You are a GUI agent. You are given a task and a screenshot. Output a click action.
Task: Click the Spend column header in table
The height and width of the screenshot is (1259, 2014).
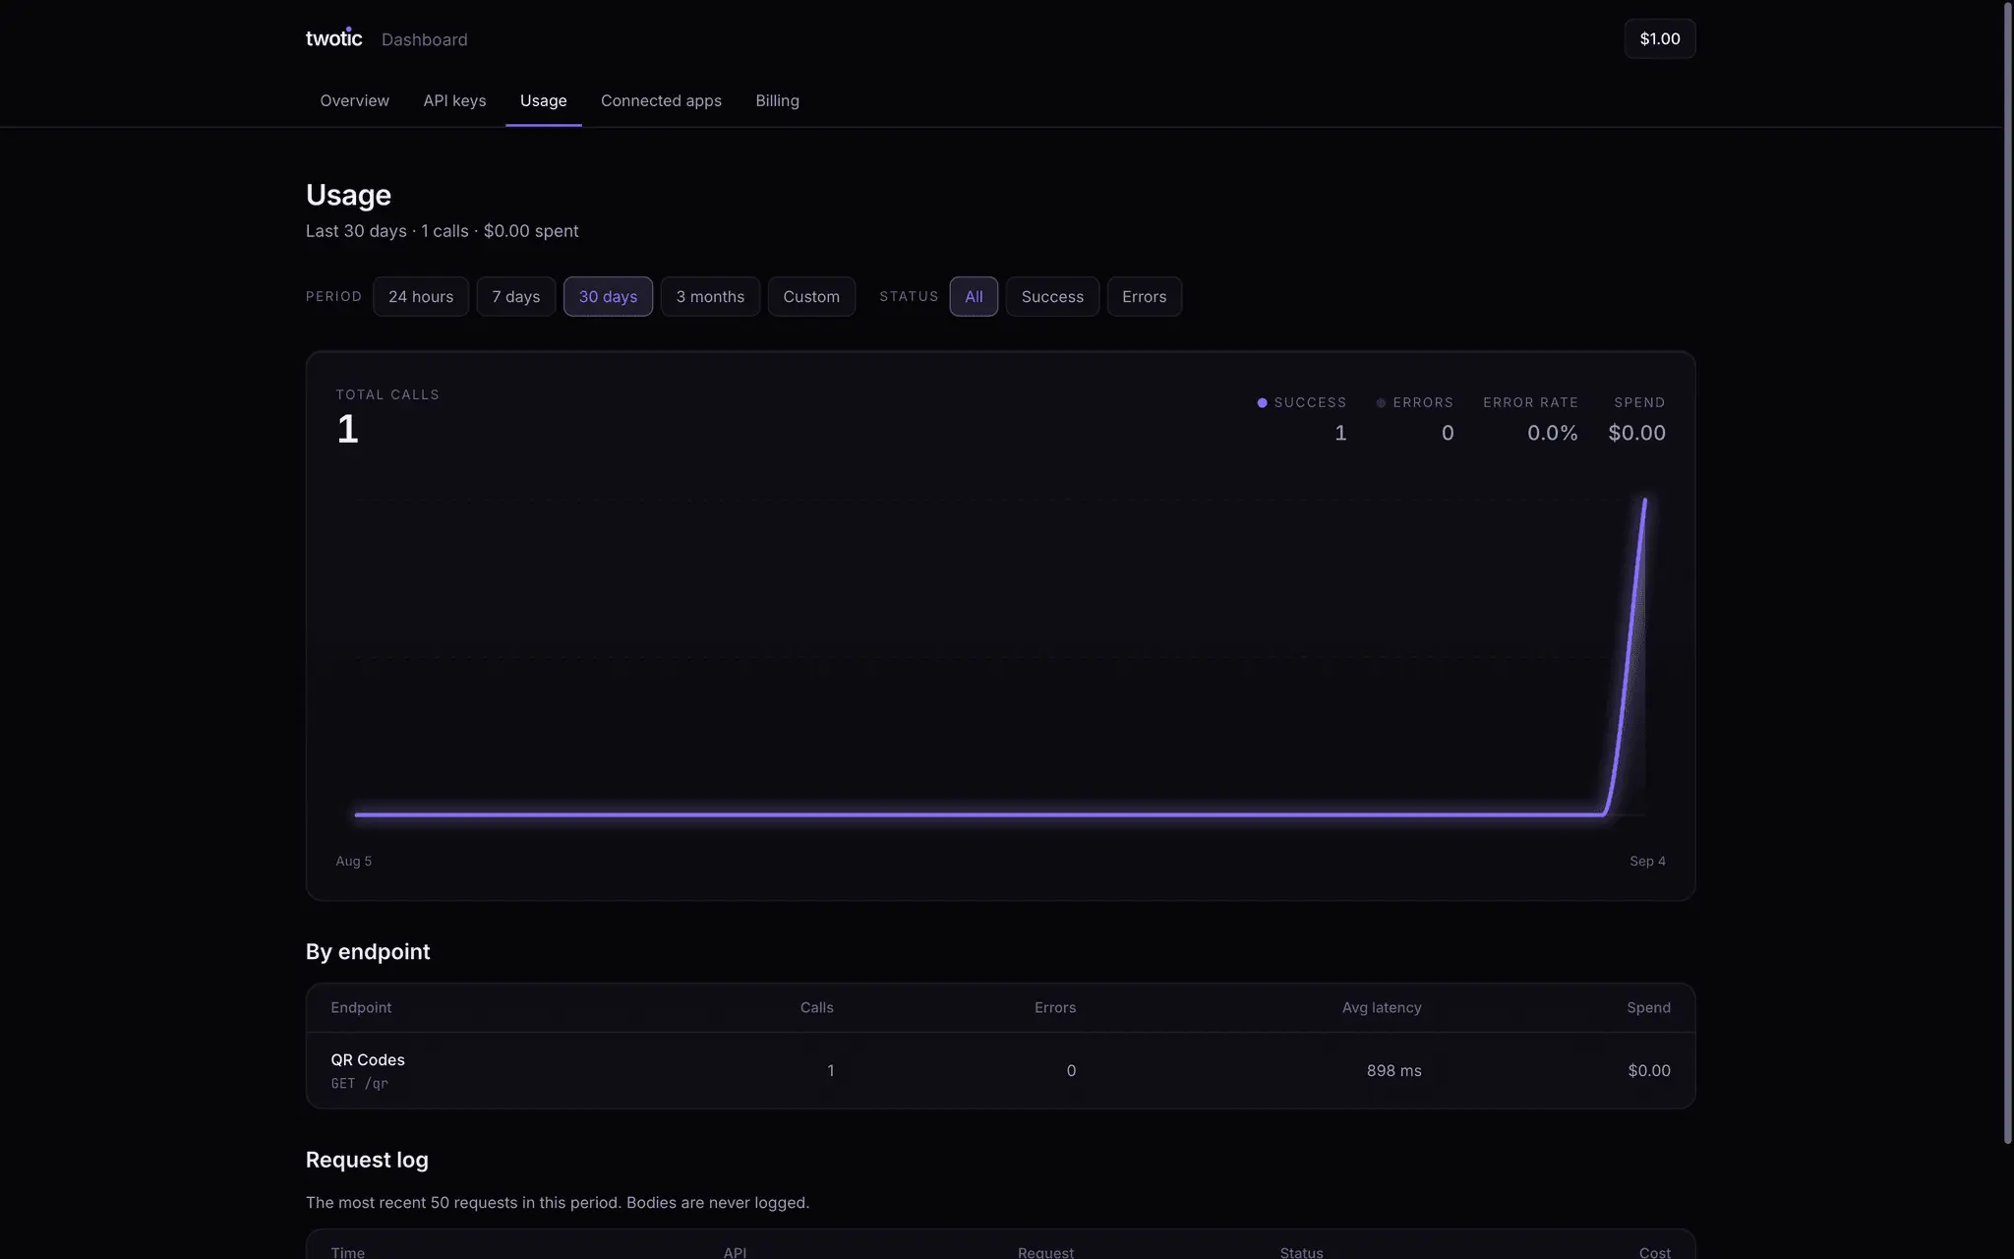(x=1648, y=1007)
